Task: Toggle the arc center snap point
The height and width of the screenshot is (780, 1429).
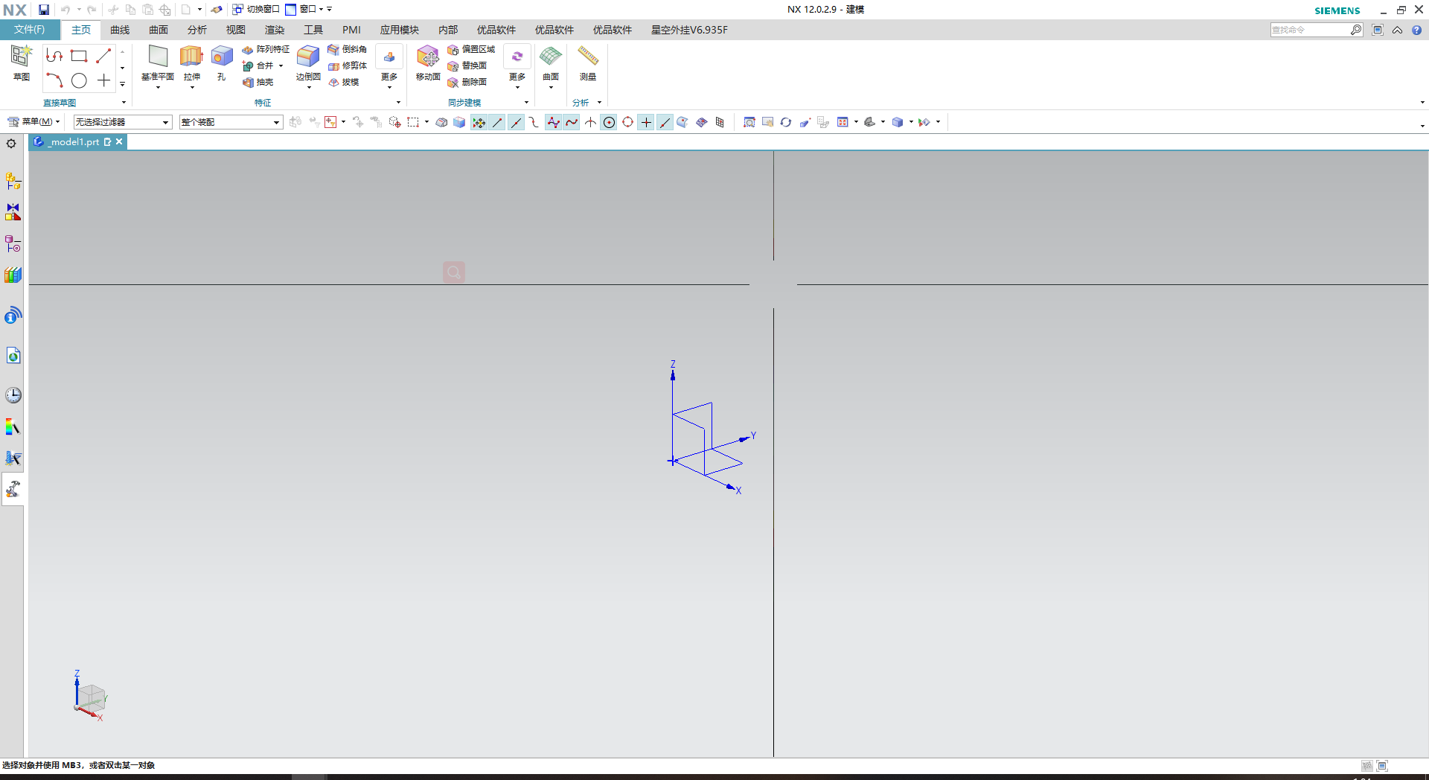Action: tap(609, 123)
